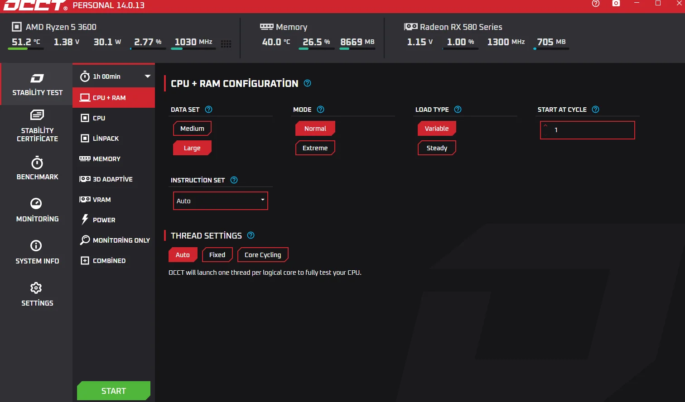
Task: Select the Power test
Action: 114,220
